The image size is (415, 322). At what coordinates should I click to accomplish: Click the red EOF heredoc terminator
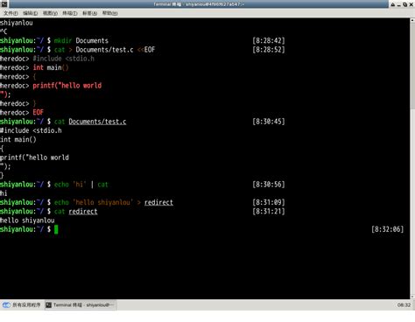[38, 113]
